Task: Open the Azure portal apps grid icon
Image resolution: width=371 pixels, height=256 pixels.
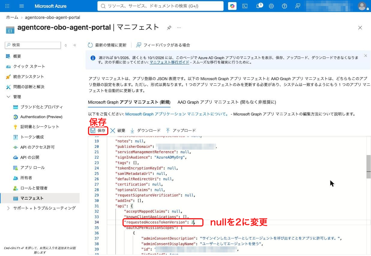Action: (8, 6)
